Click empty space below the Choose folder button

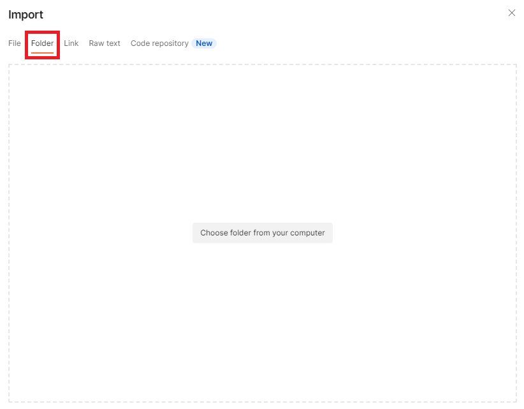[x=262, y=319]
